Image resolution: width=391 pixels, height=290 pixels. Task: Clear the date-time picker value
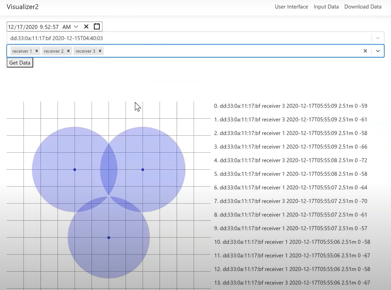click(x=86, y=27)
